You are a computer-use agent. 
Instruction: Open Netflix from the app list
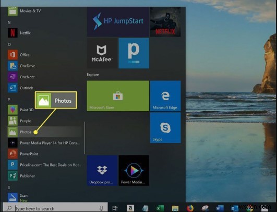(x=44, y=33)
